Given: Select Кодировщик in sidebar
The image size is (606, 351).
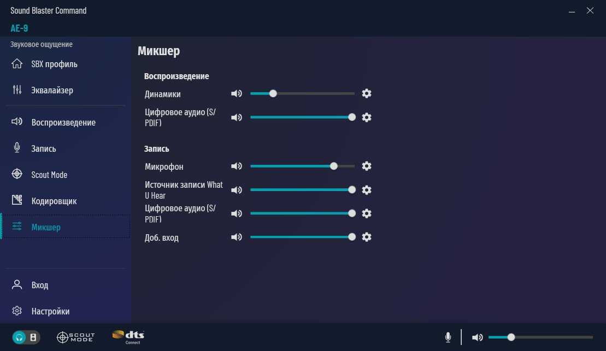Looking at the screenshot, I should tap(54, 201).
